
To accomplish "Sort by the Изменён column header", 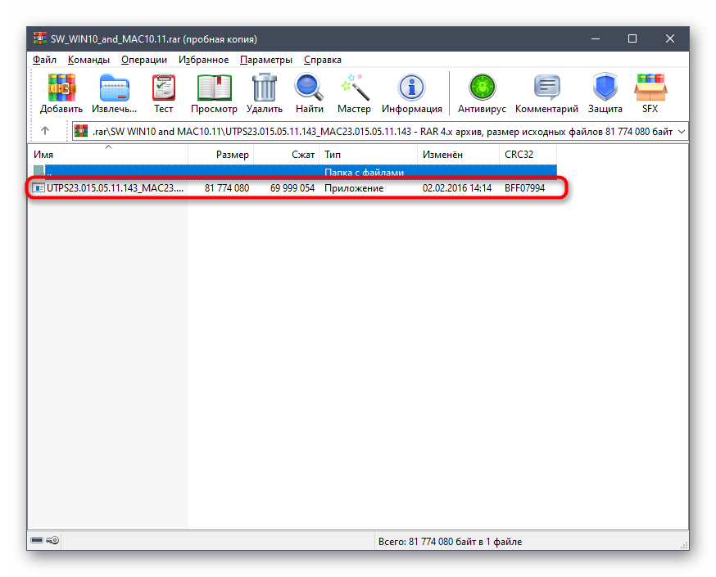I will (x=458, y=154).
